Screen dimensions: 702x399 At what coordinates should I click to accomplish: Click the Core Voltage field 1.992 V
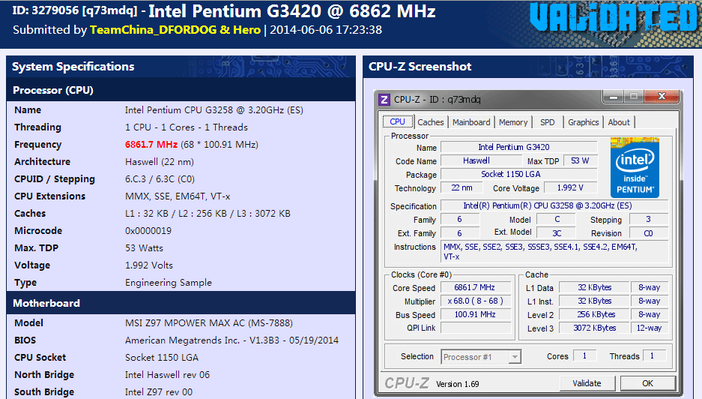(570, 187)
